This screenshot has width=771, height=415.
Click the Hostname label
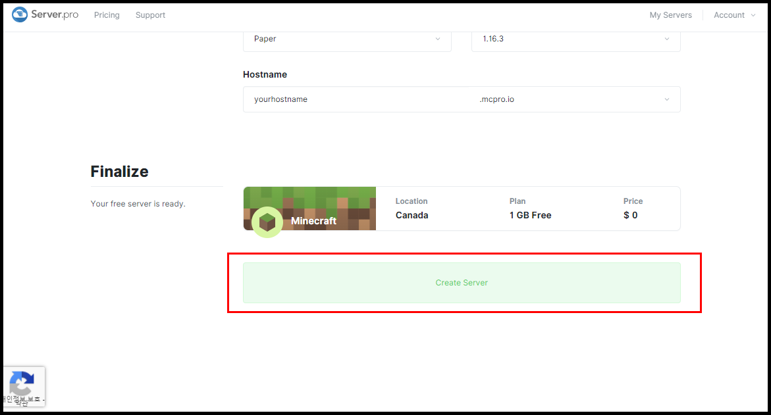265,75
